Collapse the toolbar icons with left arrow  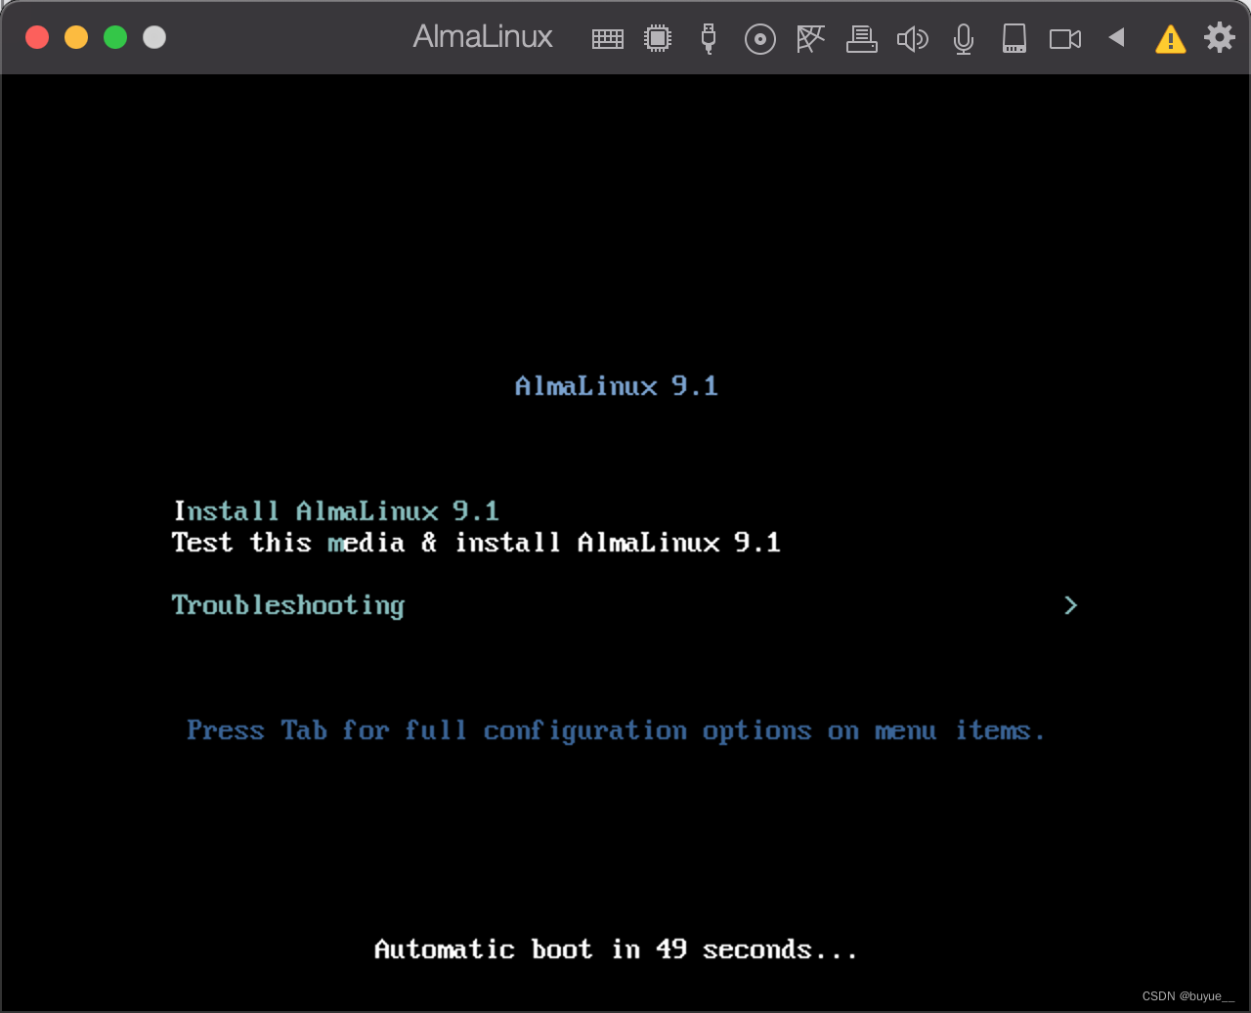[1116, 37]
